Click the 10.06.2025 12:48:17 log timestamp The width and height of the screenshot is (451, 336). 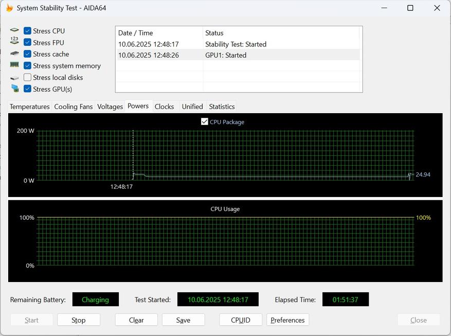click(149, 44)
